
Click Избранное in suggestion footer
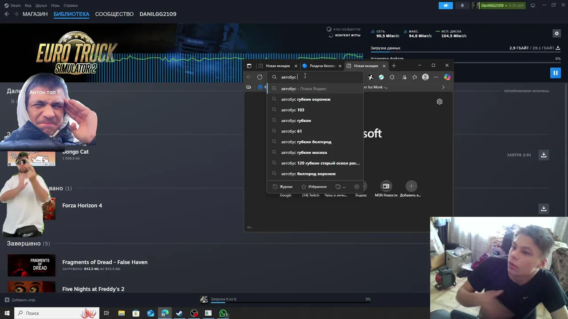pyautogui.click(x=314, y=187)
